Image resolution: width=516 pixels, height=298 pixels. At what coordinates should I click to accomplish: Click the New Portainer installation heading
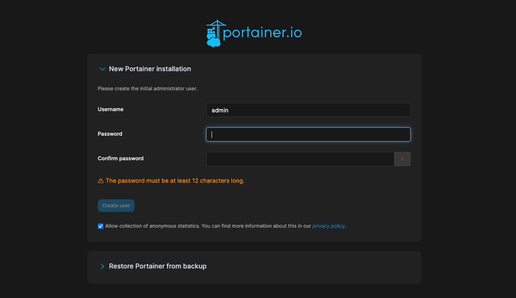click(150, 69)
